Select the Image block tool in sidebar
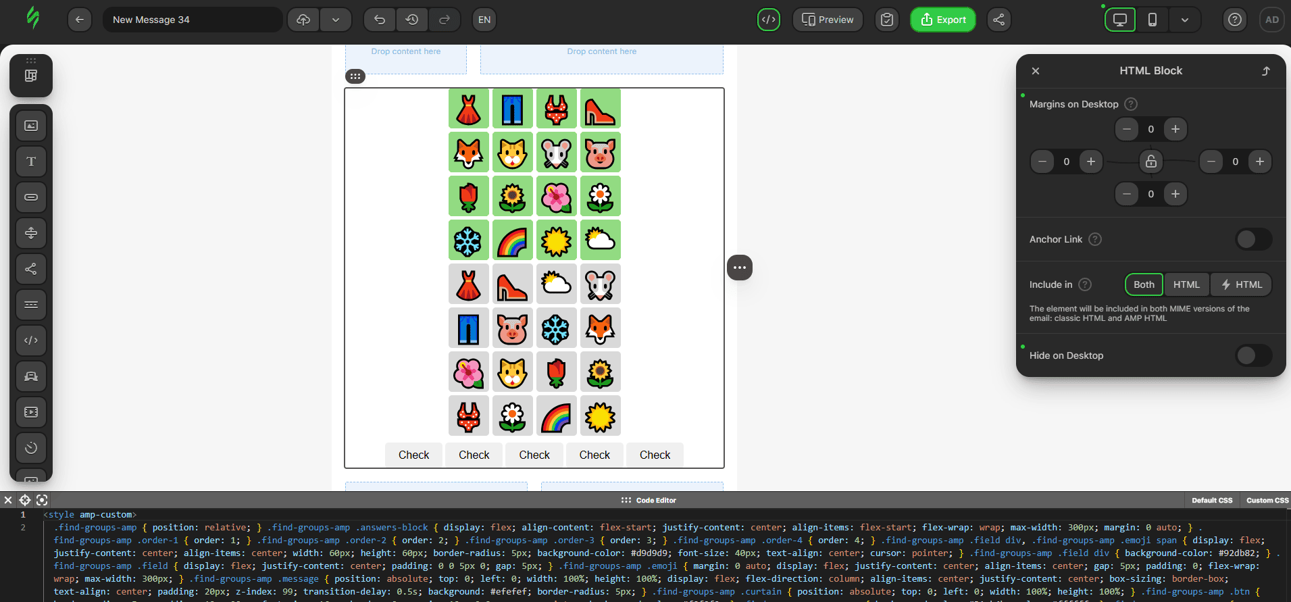Screen dimensions: 1291x602 (x=31, y=126)
